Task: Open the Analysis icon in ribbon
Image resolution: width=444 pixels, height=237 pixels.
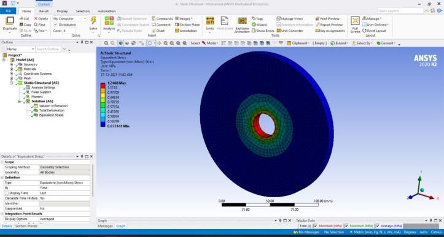Action: coord(109,21)
